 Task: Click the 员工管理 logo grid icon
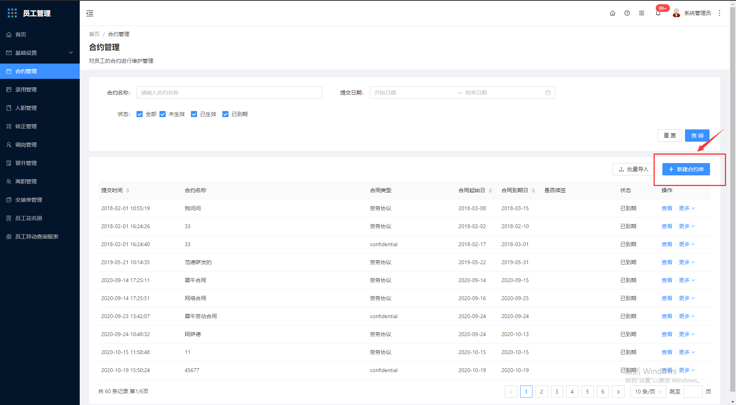[x=12, y=13]
